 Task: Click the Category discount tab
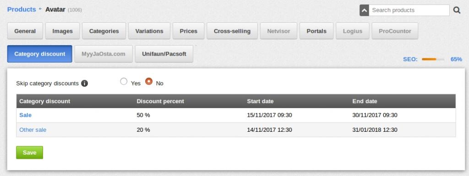pyautogui.click(x=40, y=54)
